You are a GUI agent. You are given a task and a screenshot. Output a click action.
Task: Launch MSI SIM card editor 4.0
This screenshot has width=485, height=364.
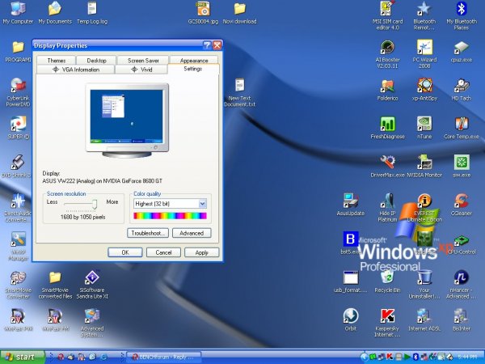point(387,15)
